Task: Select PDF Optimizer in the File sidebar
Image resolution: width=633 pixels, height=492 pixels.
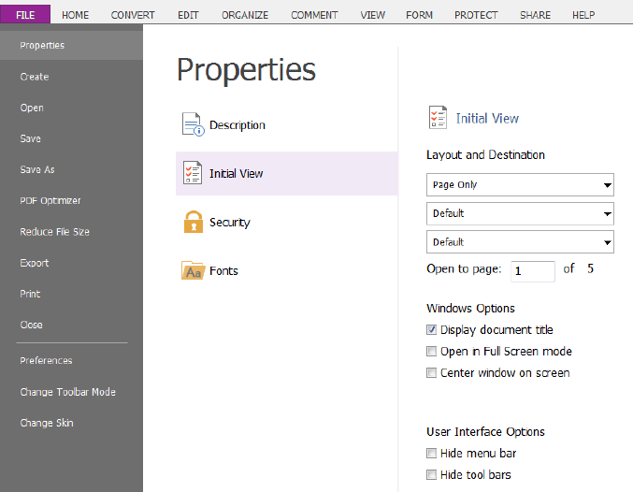Action: point(50,200)
